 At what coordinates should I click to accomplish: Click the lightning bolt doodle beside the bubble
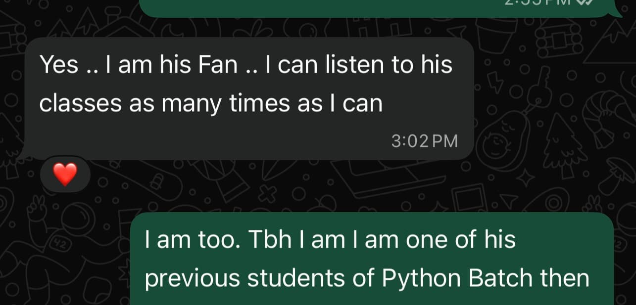495,83
